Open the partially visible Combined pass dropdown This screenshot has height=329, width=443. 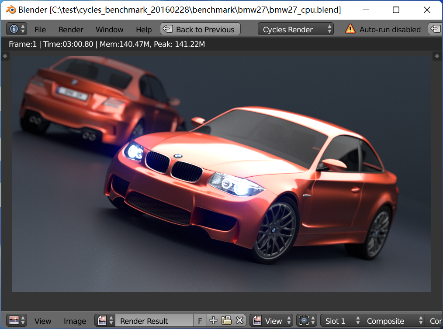tap(434, 321)
